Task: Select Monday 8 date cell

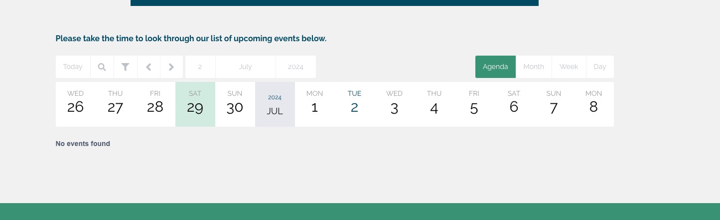Action: (594, 104)
